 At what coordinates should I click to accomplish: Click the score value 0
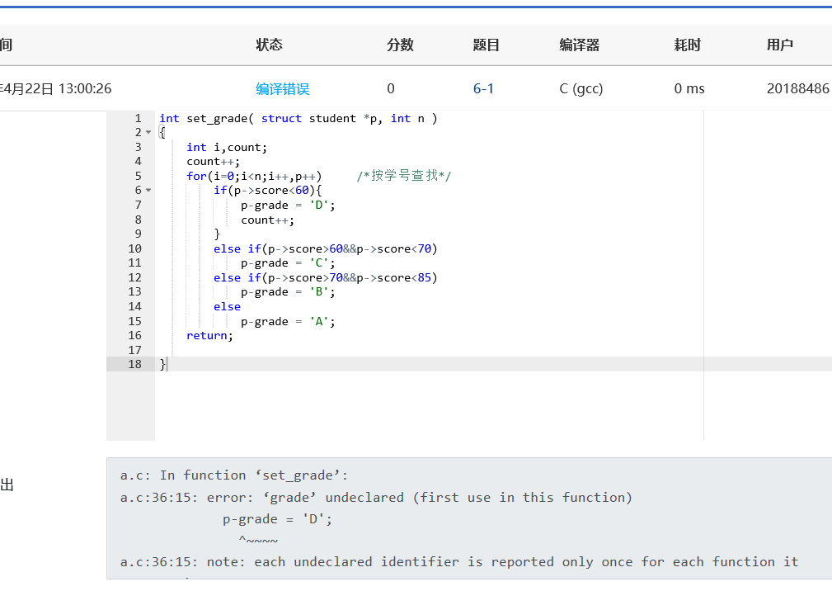coord(391,88)
